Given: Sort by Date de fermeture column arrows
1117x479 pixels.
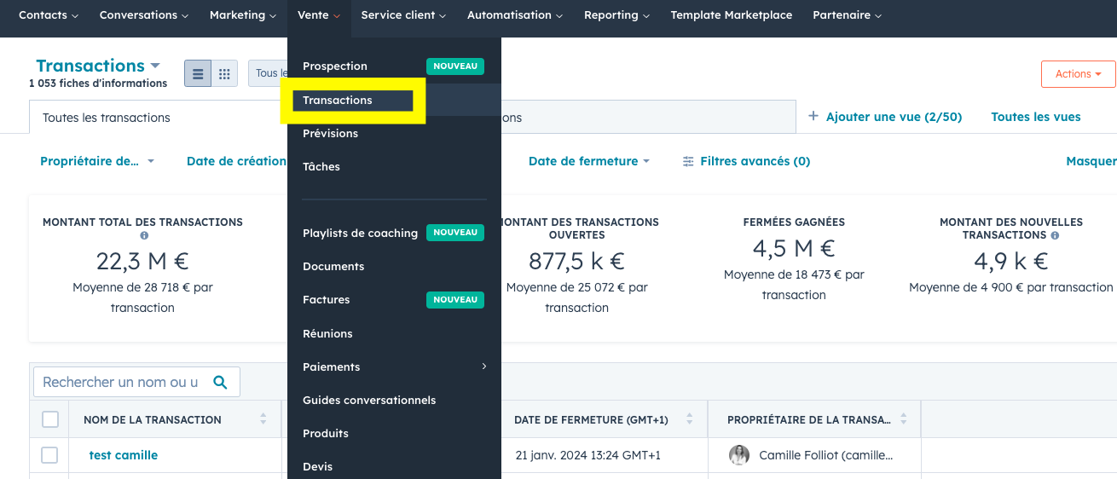Looking at the screenshot, I should pos(690,419).
